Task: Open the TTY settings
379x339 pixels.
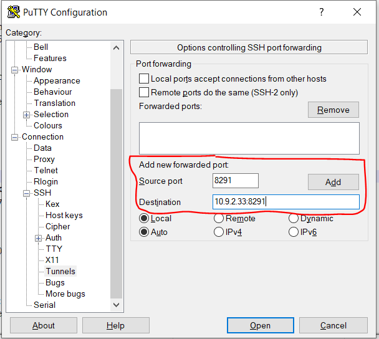Action: tap(54, 249)
